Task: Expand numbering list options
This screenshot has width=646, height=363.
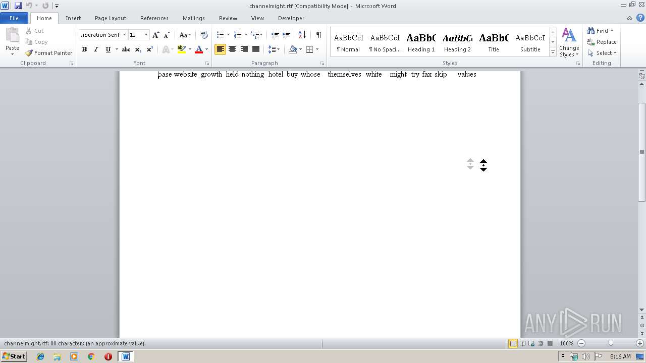Action: pyautogui.click(x=246, y=35)
